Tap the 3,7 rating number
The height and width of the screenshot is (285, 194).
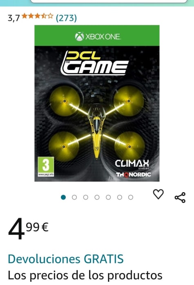13,18
